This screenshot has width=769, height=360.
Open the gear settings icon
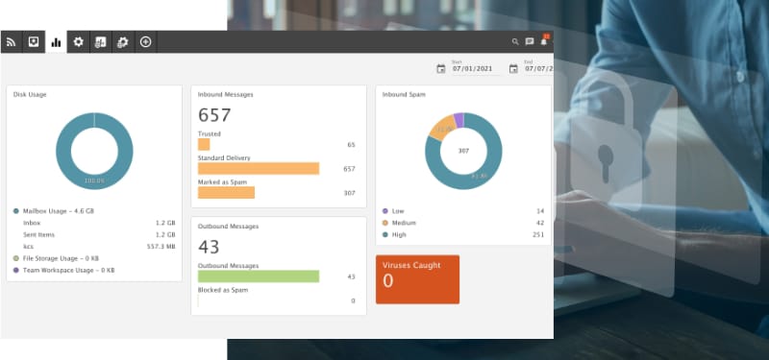pyautogui.click(x=79, y=42)
